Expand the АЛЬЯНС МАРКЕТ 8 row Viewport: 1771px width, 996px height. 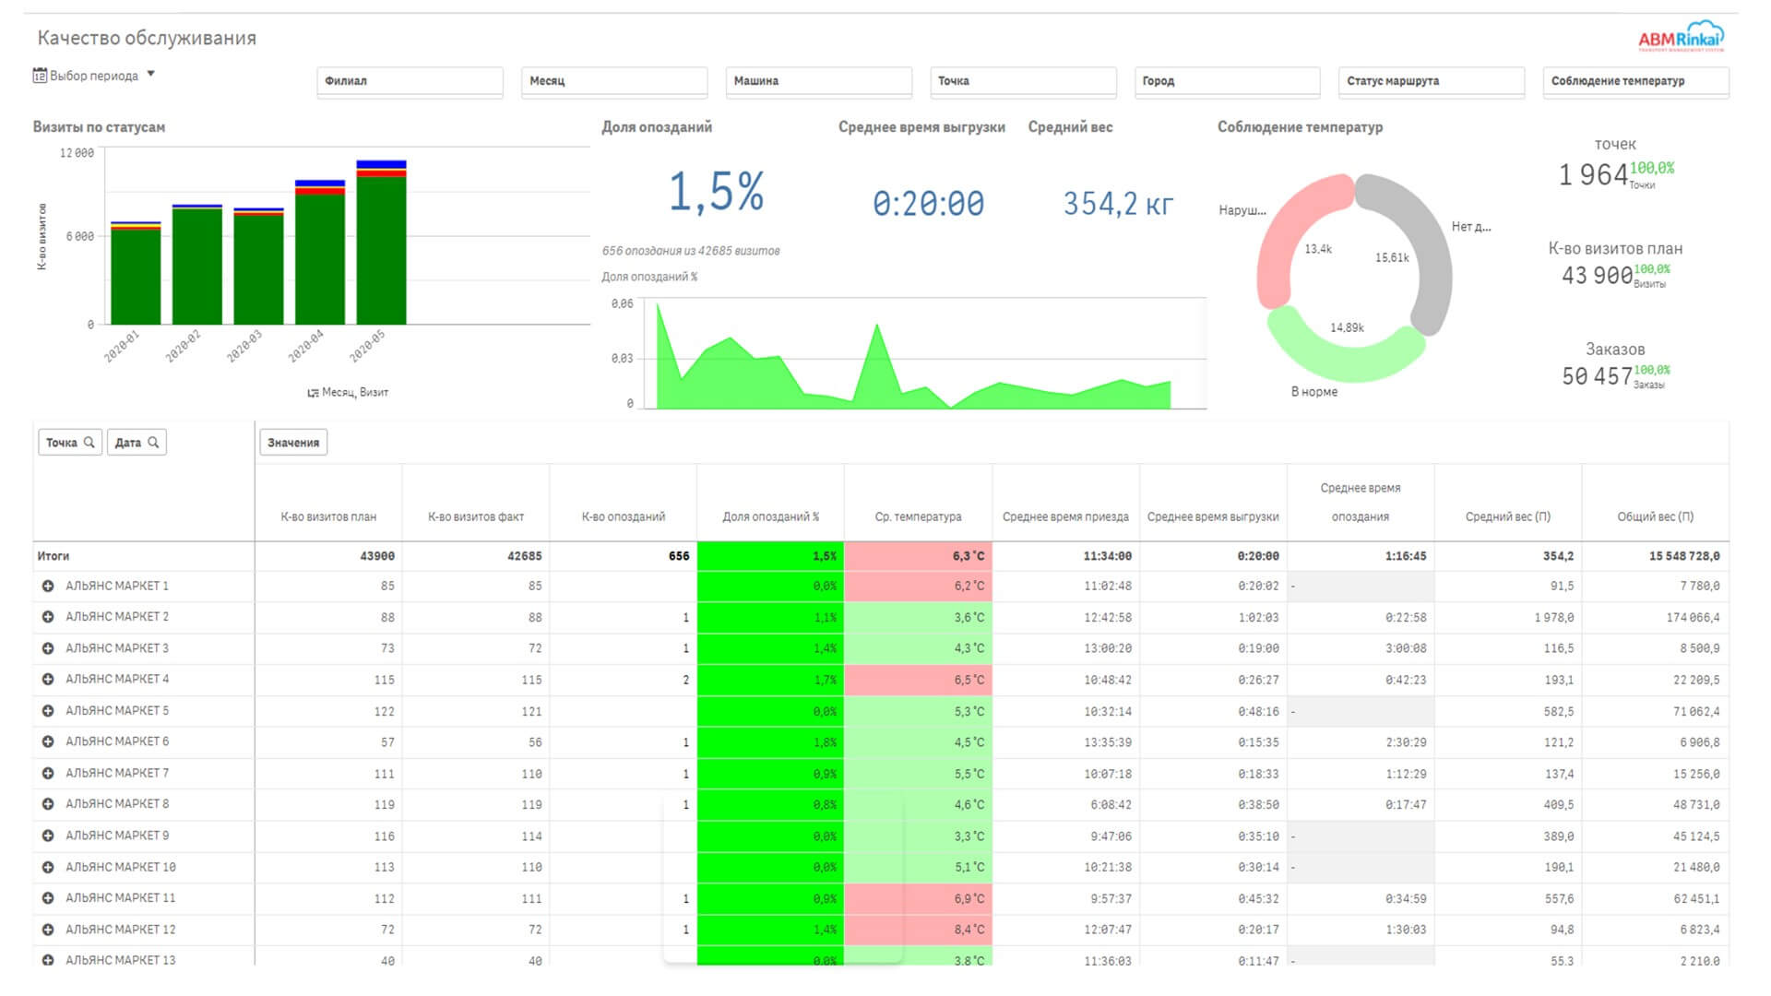(x=48, y=804)
